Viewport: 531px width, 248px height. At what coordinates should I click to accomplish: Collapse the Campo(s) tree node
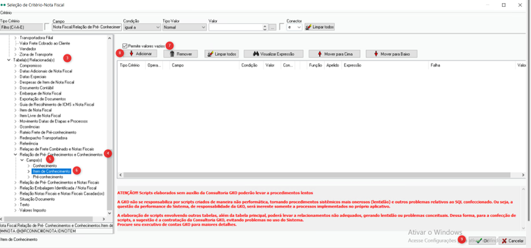22,160
